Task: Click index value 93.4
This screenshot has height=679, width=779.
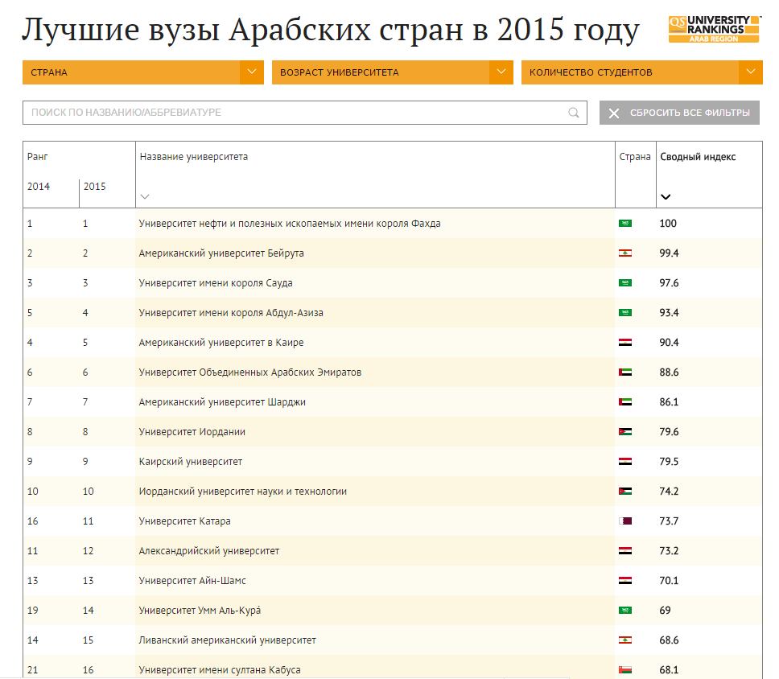Action: point(669,313)
